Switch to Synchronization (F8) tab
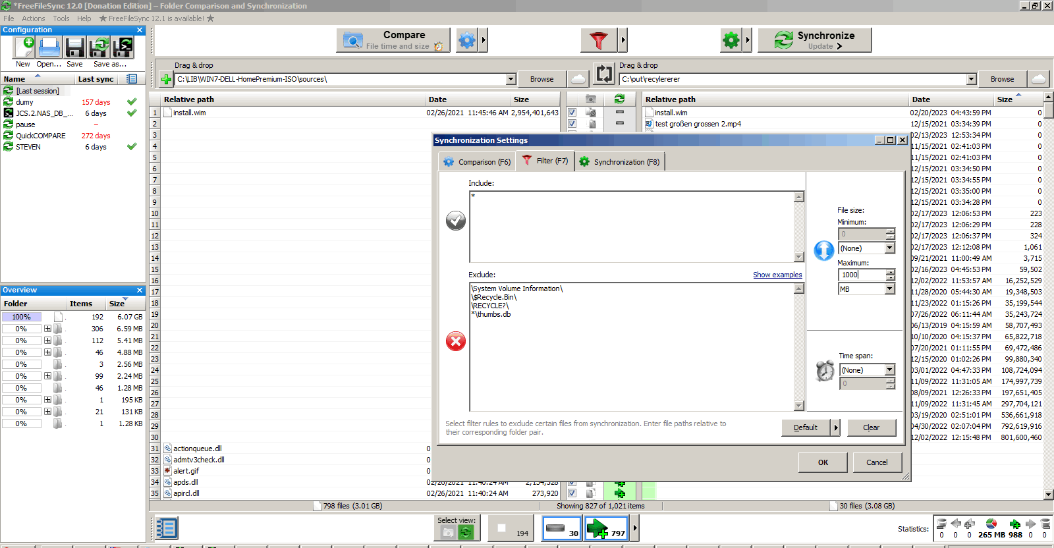Image resolution: width=1054 pixels, height=548 pixels. (619, 162)
